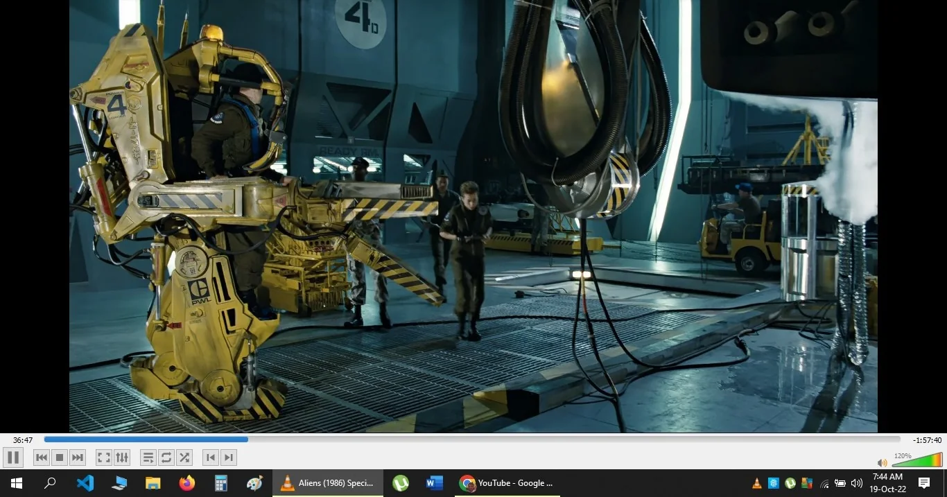The width and height of the screenshot is (947, 497).
Task: Open the Calculator app
Action: point(220,483)
